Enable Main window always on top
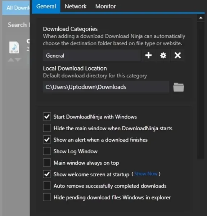 (47, 163)
